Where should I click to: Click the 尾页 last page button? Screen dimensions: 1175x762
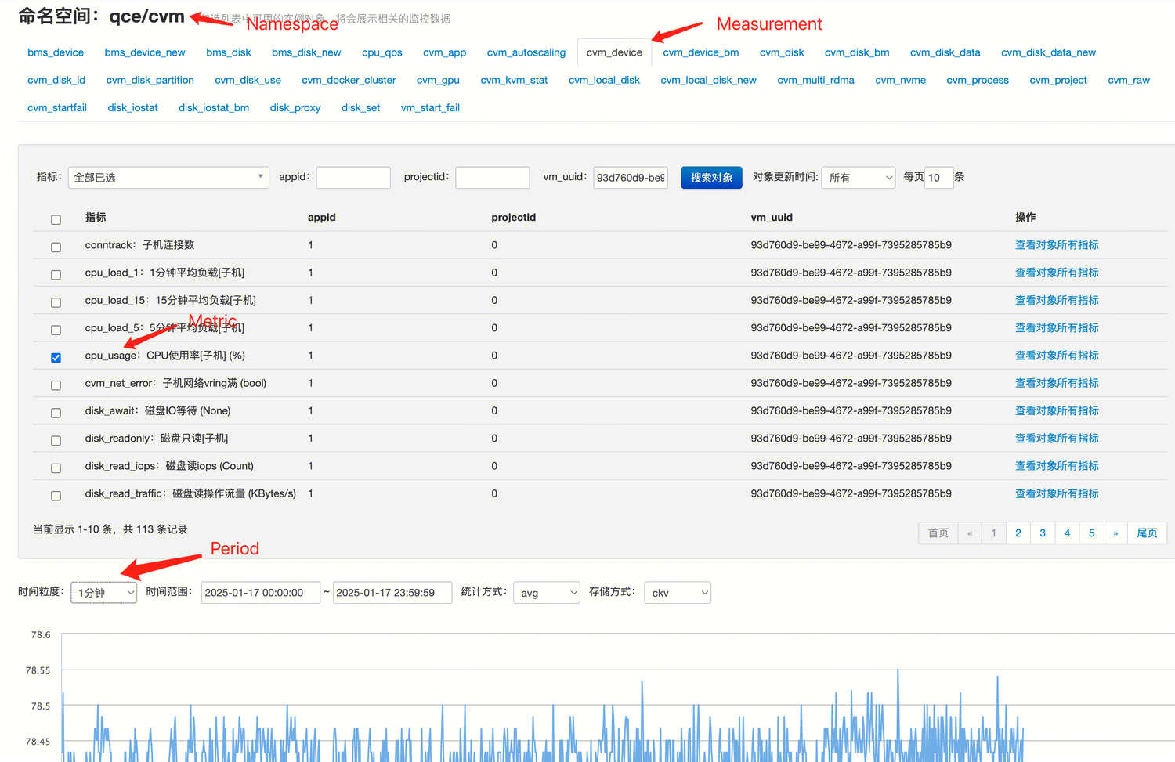click(x=1147, y=533)
